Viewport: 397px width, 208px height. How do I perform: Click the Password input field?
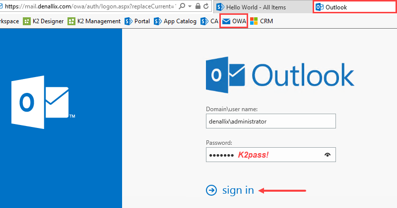pos(271,155)
